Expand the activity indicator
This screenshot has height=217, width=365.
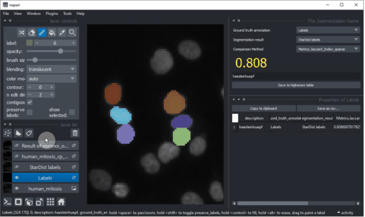(x=345, y=213)
